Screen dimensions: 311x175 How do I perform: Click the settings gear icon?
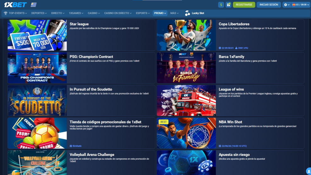pos(285,5)
